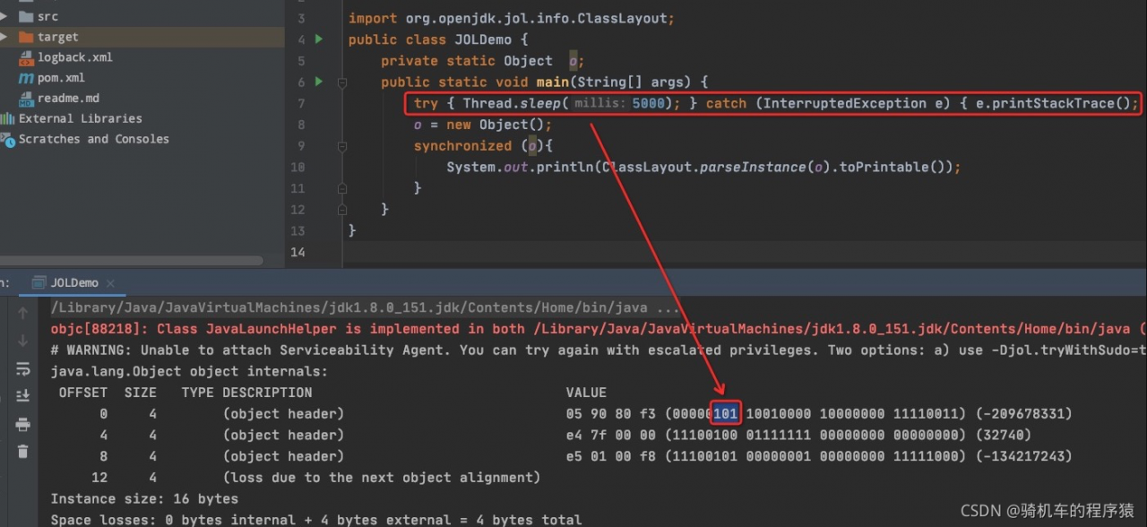Click the VALUE column header in the console

coord(586,393)
